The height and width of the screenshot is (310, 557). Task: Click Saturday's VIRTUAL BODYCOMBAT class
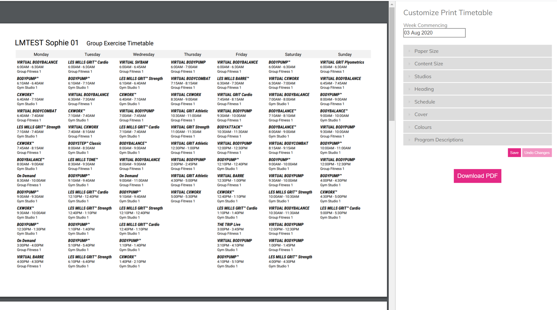[x=288, y=148]
